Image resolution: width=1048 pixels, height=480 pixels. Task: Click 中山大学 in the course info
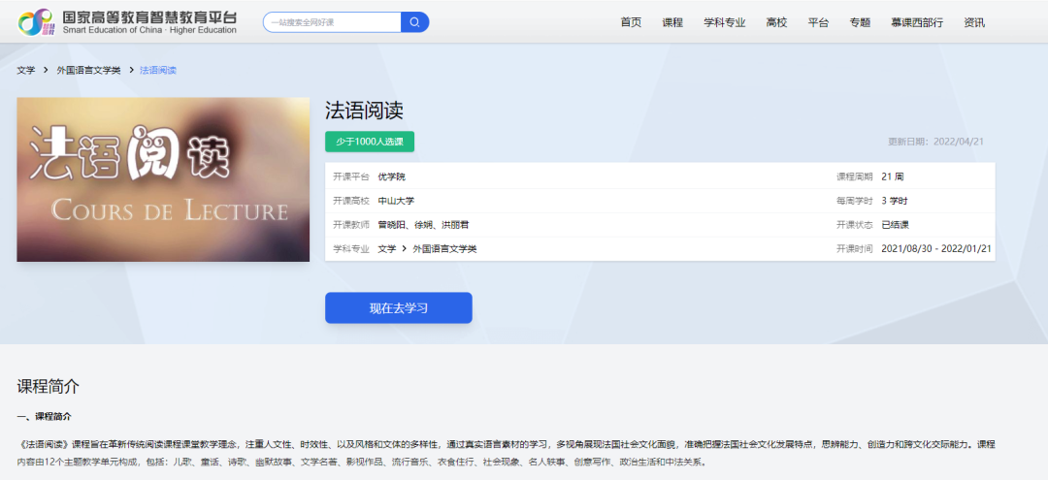point(396,201)
